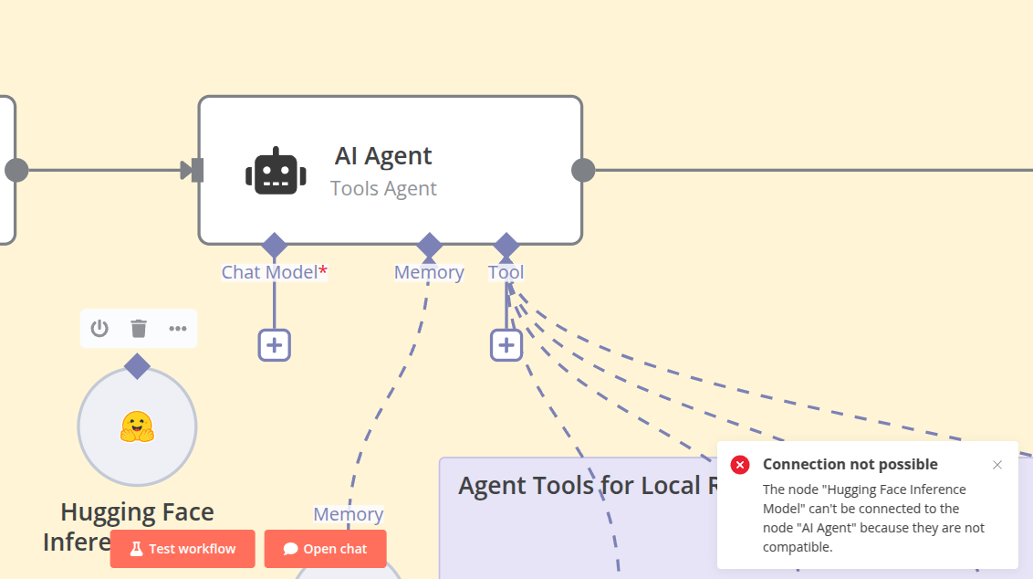Add a Chat Model with plus button
Image resolution: width=1033 pixels, height=579 pixels.
[274, 345]
